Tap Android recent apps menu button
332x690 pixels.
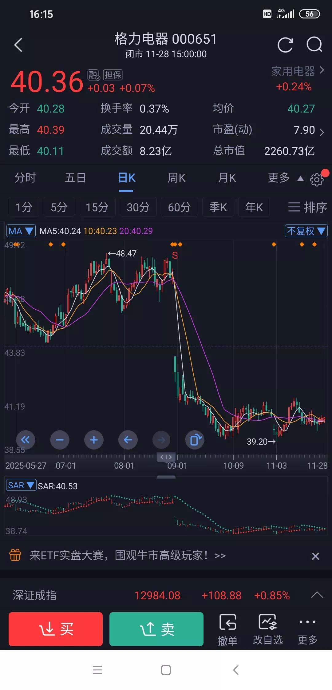pyautogui.click(x=97, y=670)
